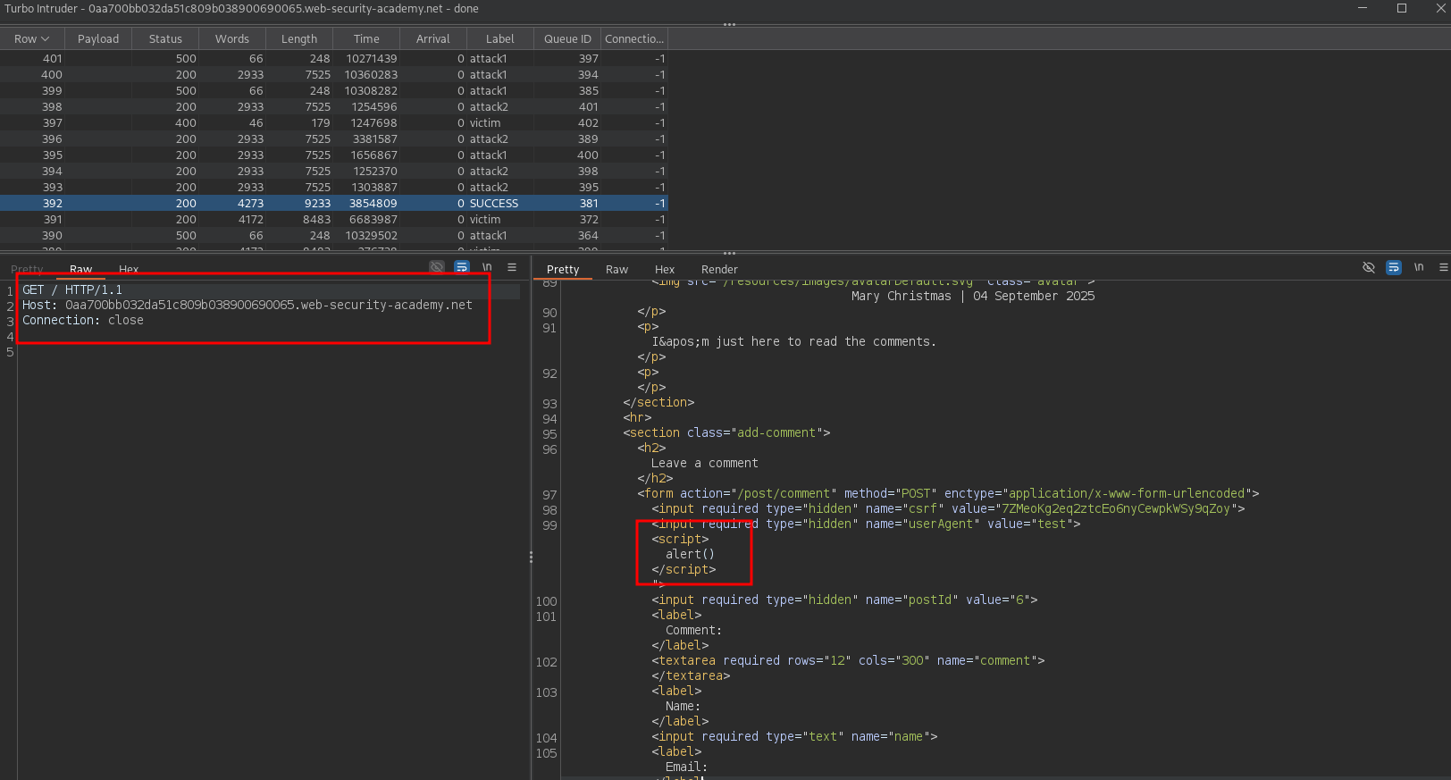Select victim row 397 with status 400
Image resolution: width=1451 pixels, height=780 pixels.
333,122
